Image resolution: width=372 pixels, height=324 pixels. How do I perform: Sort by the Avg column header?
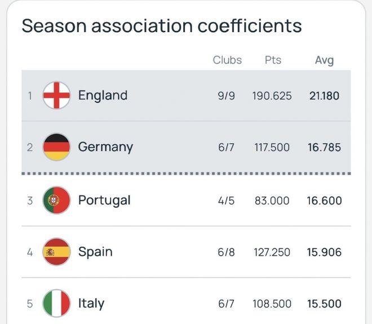coord(324,60)
